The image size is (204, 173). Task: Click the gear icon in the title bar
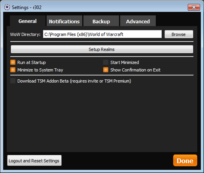[7, 7]
